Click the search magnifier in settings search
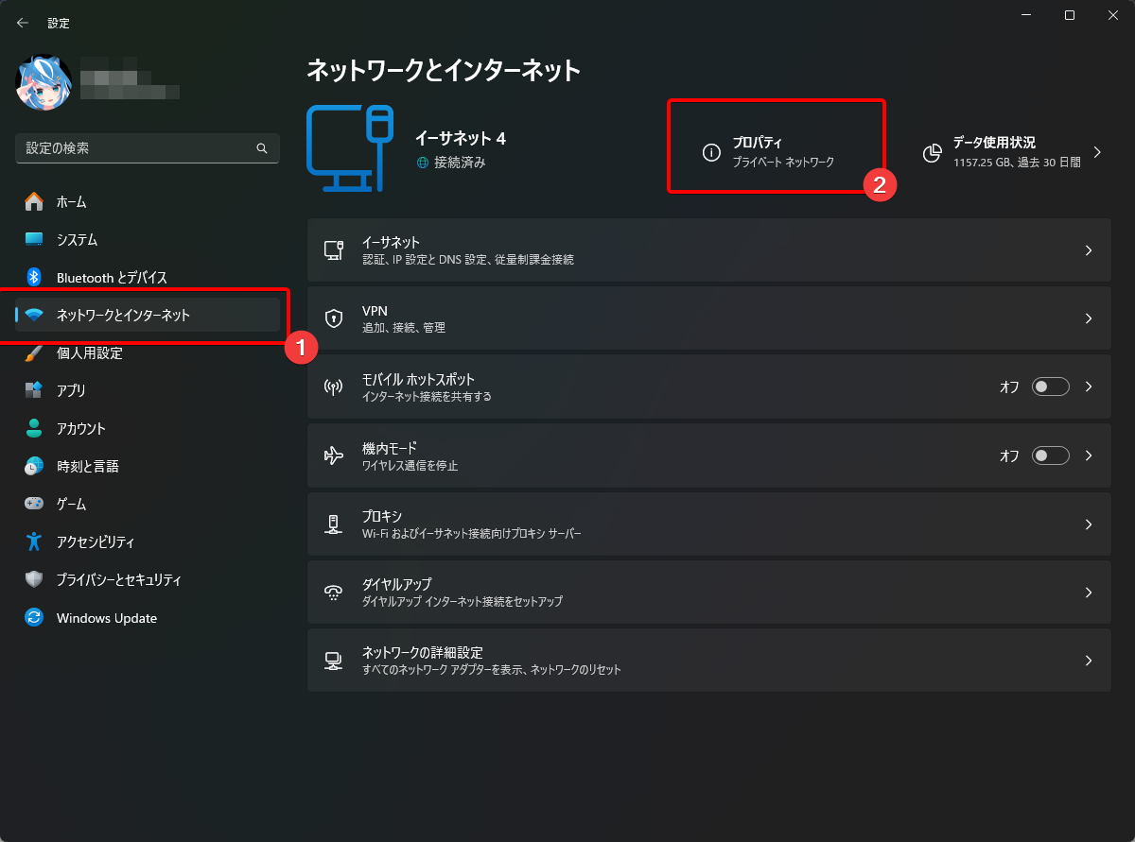1135x842 pixels. 261,148
